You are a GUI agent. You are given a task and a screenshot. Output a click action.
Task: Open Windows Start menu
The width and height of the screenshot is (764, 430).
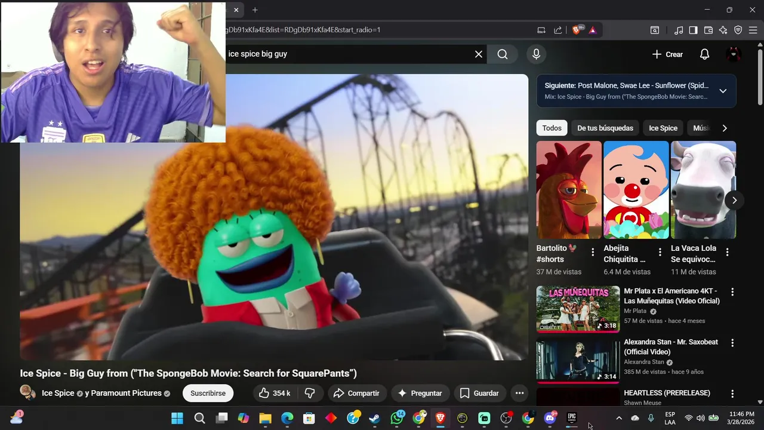coord(177,418)
